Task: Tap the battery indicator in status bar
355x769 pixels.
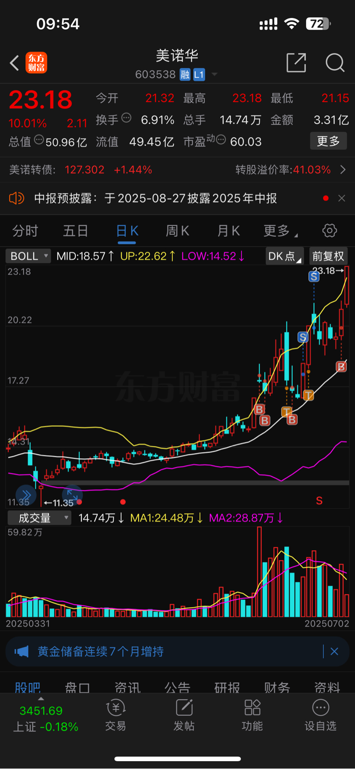Action: coord(318,24)
